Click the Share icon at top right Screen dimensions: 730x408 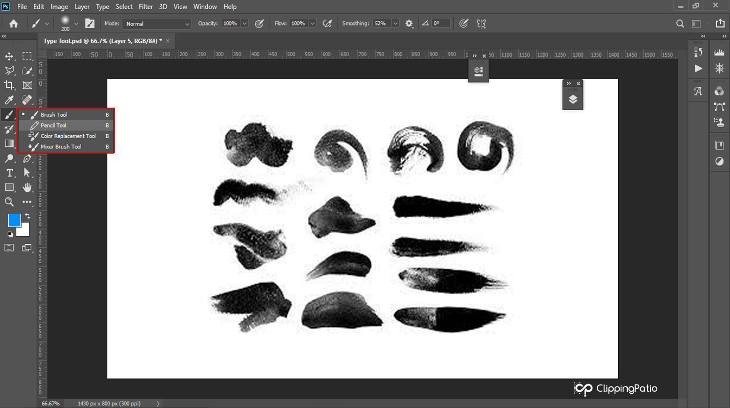click(720, 23)
